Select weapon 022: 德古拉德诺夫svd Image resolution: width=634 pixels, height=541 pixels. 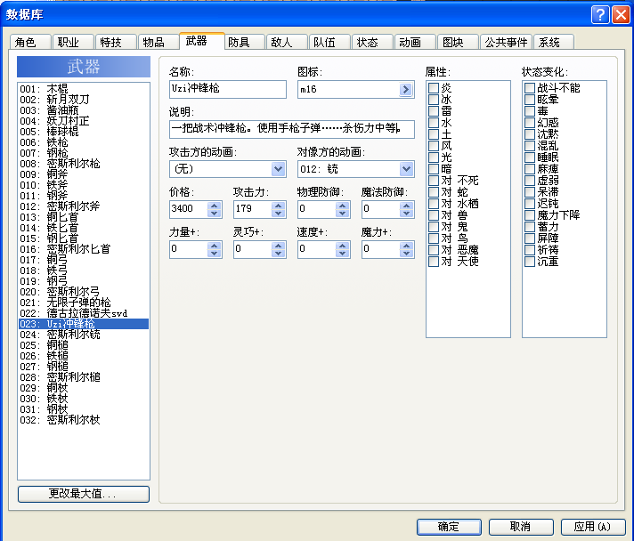tap(84, 313)
